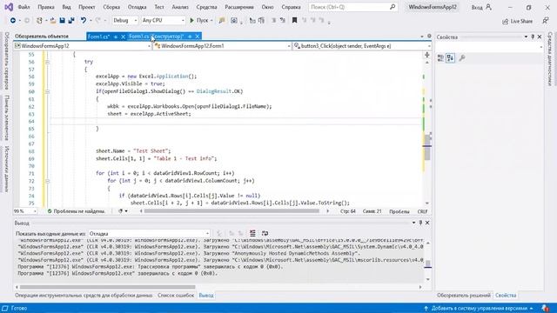
Task: Open the Обозреватель решений tab
Action: pyautogui.click(x=463, y=296)
